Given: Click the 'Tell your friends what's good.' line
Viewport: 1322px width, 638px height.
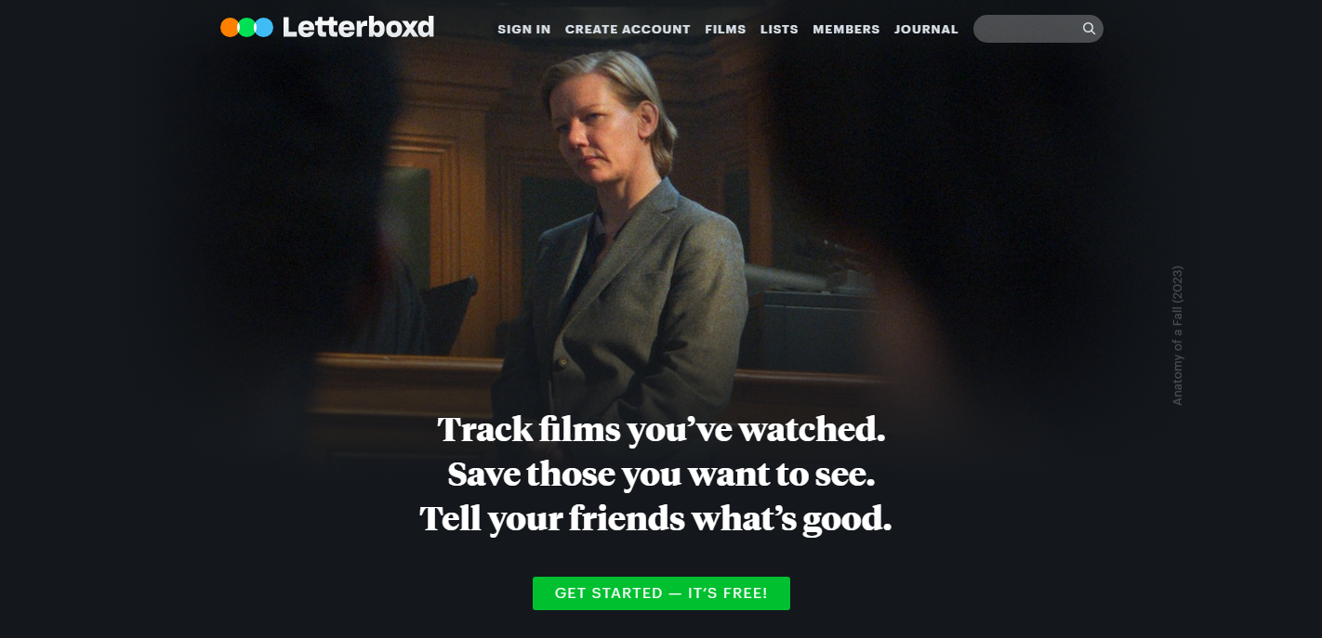Looking at the screenshot, I should click(655, 518).
